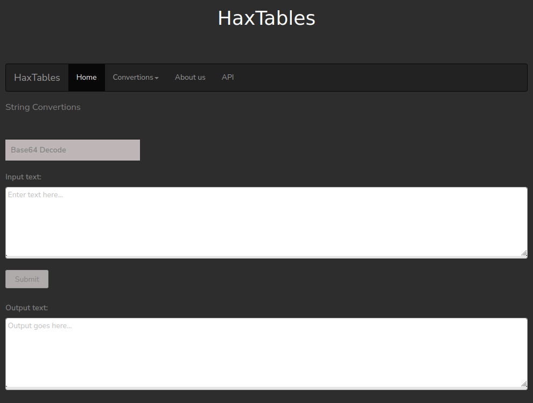Open the Convertions dropdown menu
The image size is (533, 403).
tap(135, 78)
